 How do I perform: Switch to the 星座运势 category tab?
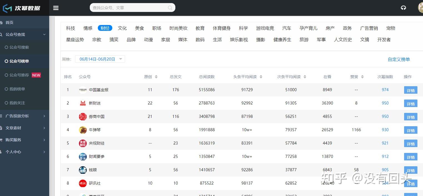75,40
